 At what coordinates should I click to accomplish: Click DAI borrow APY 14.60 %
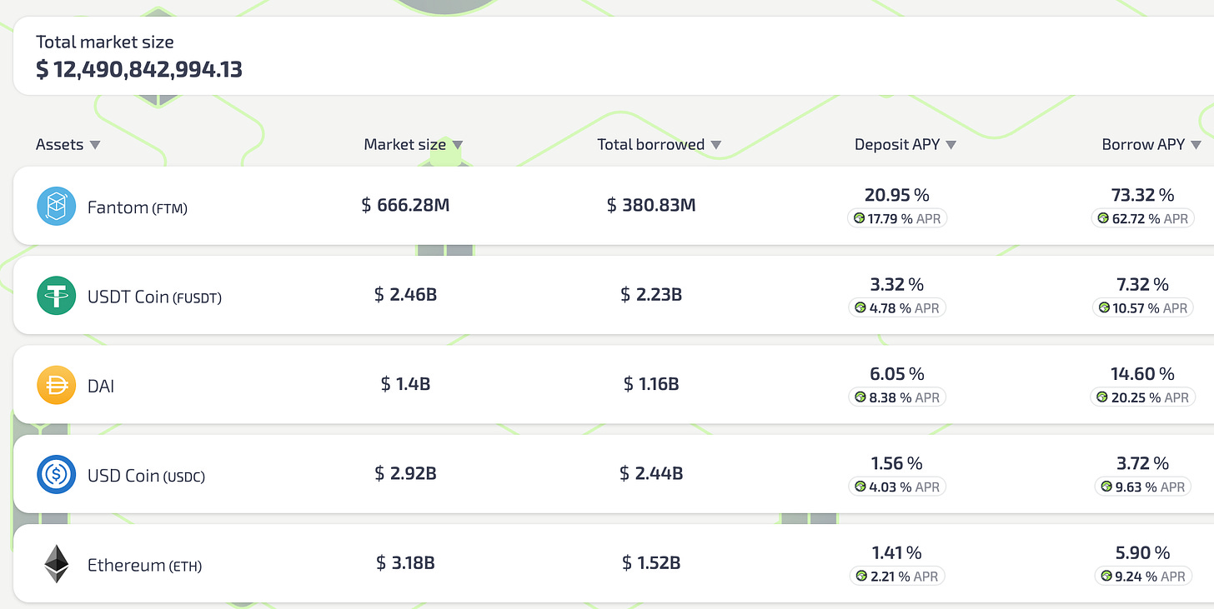pyautogui.click(x=1142, y=374)
